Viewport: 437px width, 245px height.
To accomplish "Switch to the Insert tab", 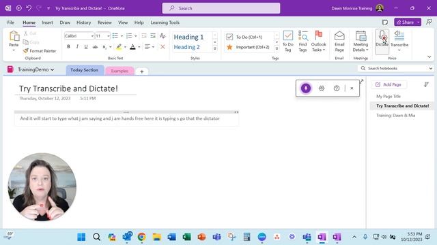I will pyautogui.click(x=47, y=22).
